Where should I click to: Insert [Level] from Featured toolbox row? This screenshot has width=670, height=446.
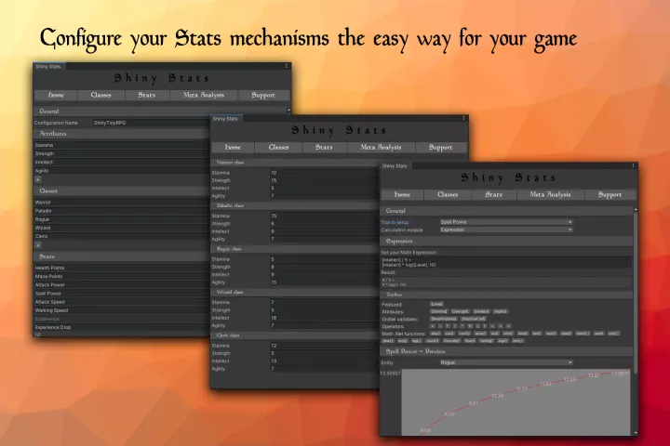(x=436, y=305)
